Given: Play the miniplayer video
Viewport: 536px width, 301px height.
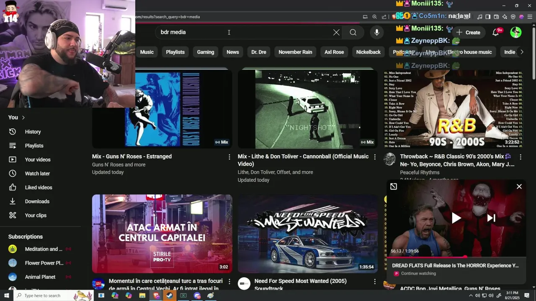Looking at the screenshot, I should (x=456, y=218).
